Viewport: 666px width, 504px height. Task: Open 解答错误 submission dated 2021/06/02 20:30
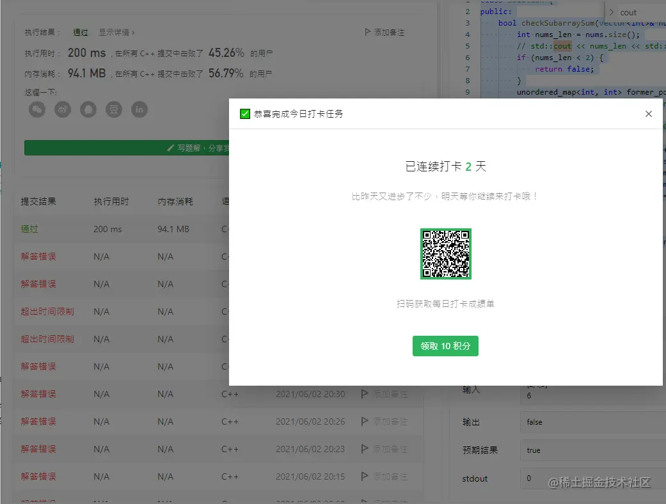pyautogui.click(x=38, y=394)
